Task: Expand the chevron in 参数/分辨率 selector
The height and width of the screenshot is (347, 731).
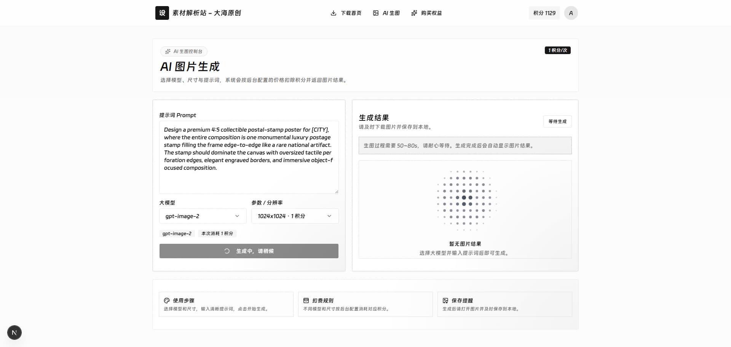Action: tap(329, 216)
